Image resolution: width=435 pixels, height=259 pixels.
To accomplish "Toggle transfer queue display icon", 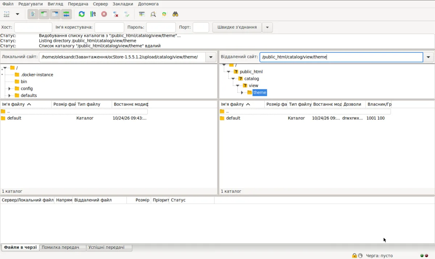I will tap(66, 14).
